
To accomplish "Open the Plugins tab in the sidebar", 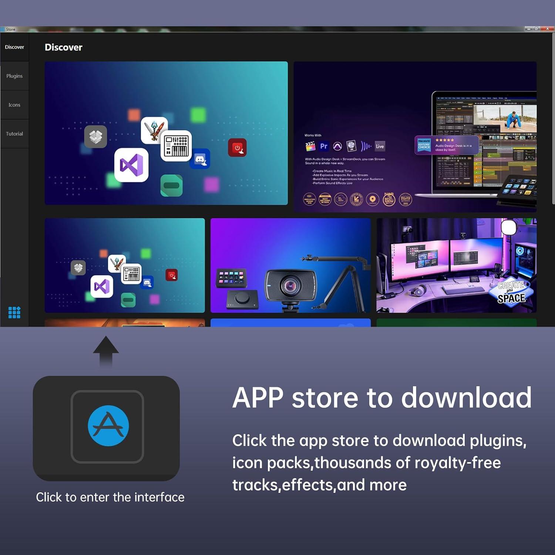I will point(14,76).
